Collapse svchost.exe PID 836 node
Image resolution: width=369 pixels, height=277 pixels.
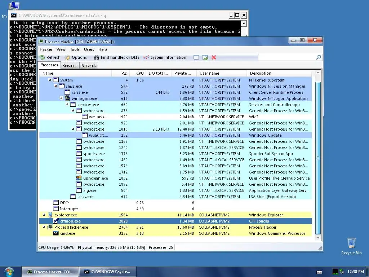(x=73, y=110)
